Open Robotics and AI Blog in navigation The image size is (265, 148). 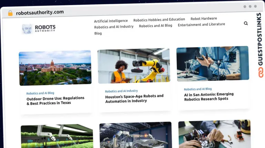pos(156,26)
